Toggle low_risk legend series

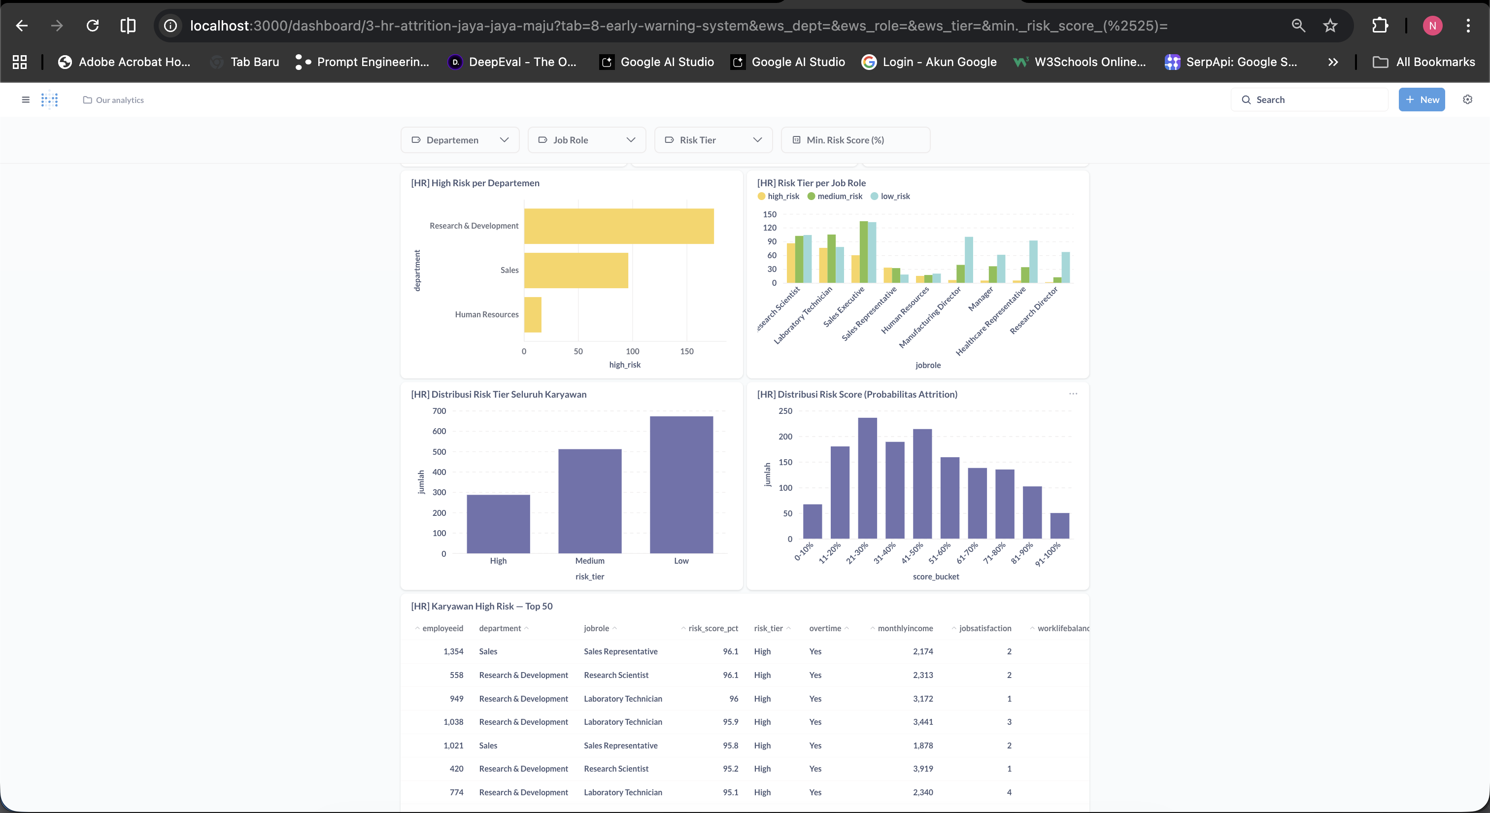(x=890, y=196)
